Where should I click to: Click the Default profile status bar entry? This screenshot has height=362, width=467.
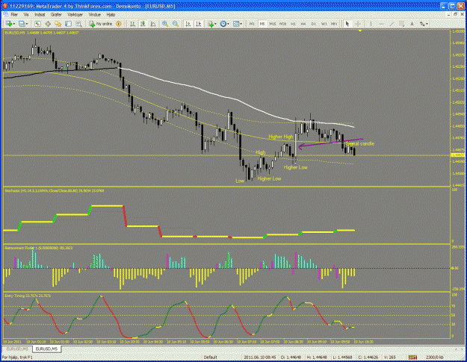tap(210, 357)
